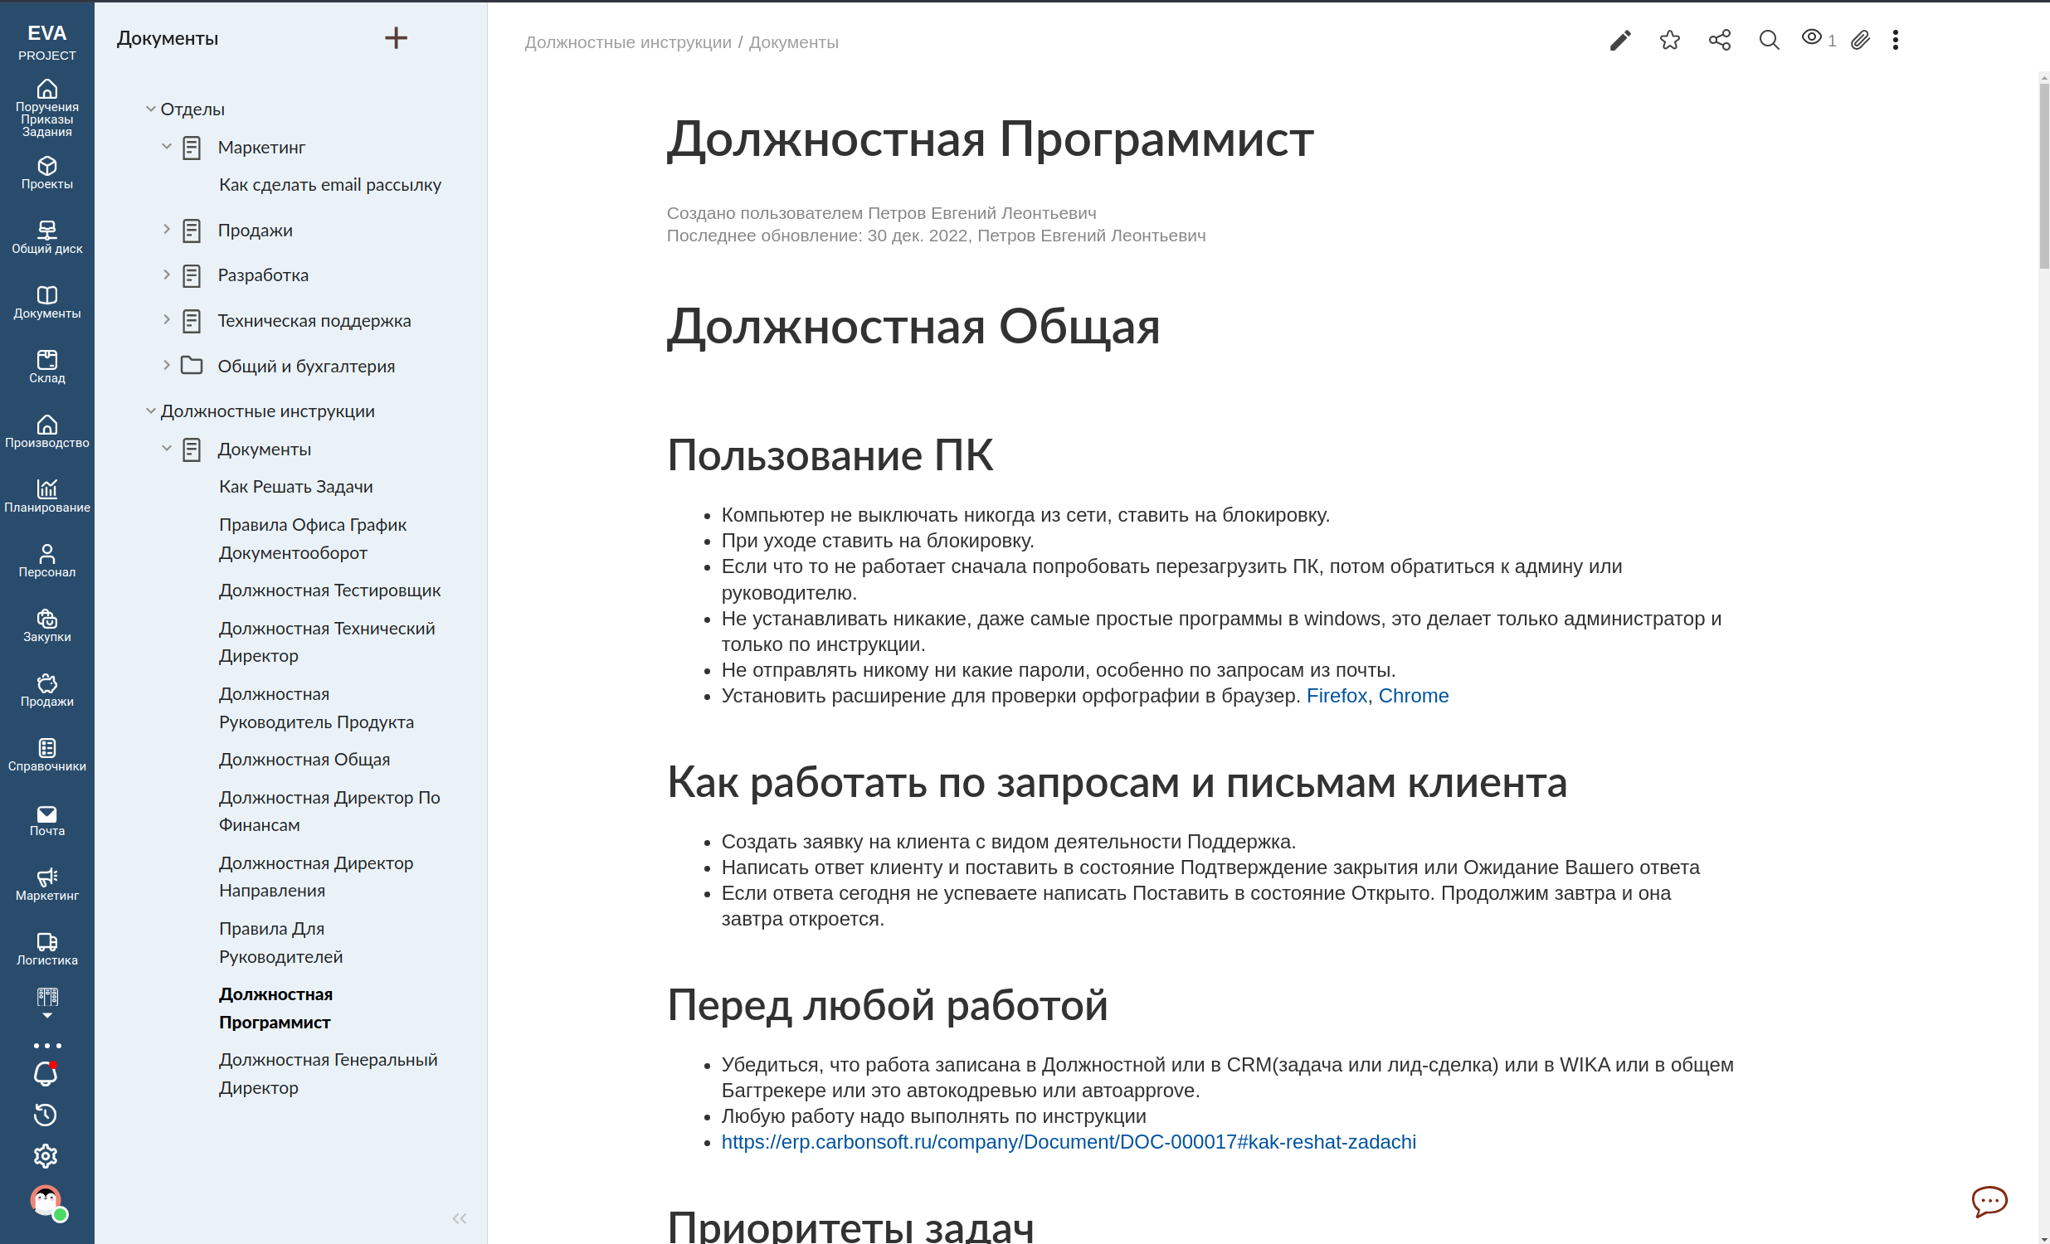Add new document with plus button
Screen dimensions: 2050x1244
396,38
